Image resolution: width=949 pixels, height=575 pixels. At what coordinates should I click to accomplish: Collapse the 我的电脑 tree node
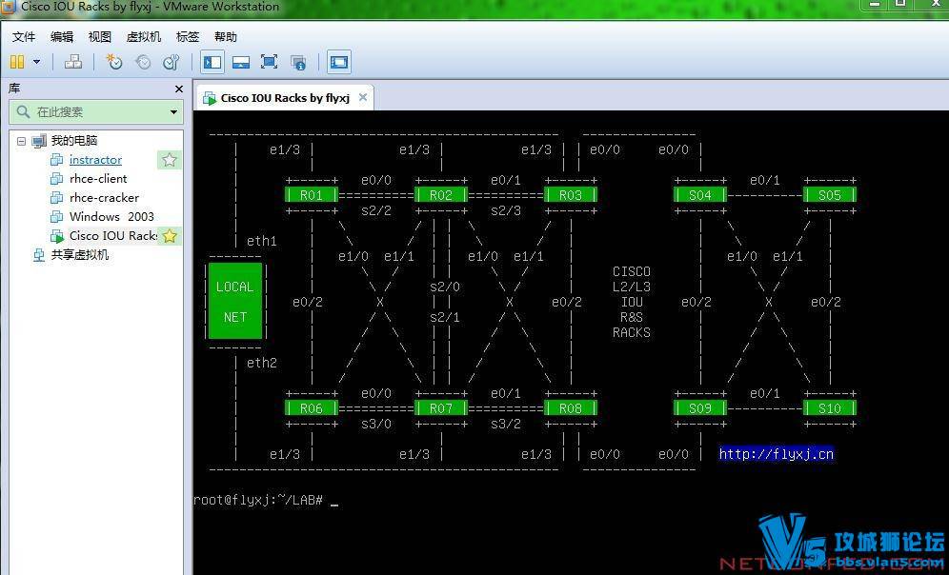[21, 141]
